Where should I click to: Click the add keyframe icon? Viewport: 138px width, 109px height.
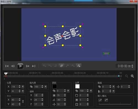click(44, 66)
